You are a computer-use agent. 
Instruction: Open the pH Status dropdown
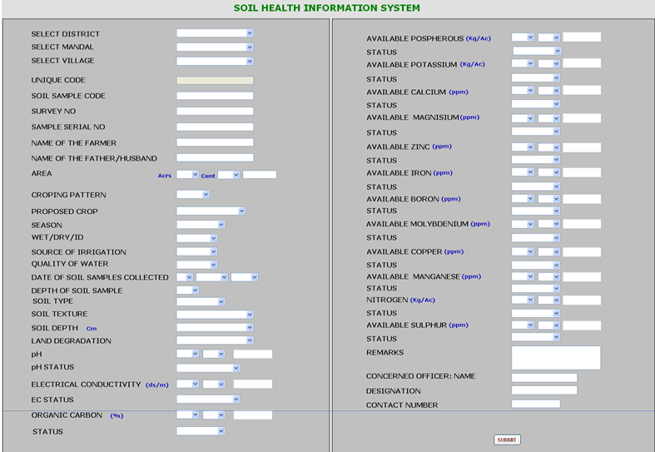click(208, 367)
